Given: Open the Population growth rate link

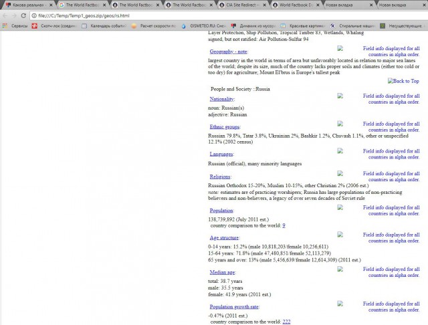Looking at the screenshot, I should pos(234,307).
